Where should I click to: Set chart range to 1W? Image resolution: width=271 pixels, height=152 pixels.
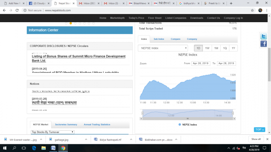pos(207,48)
